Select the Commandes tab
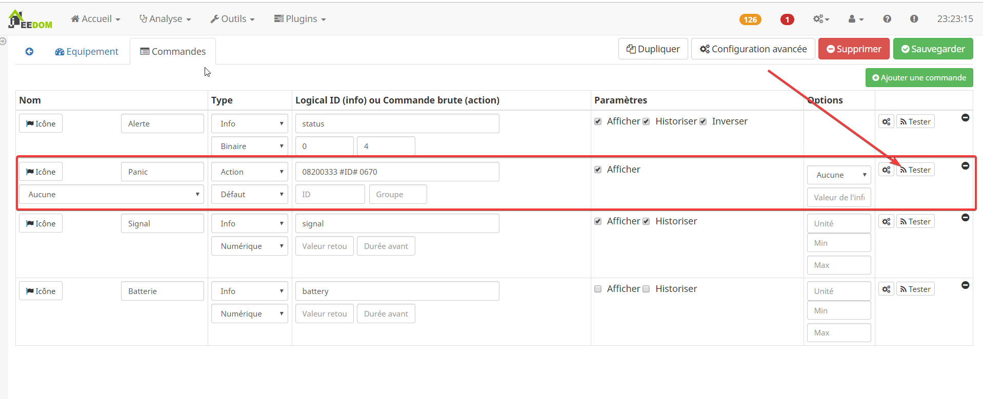983x399 pixels. [x=173, y=51]
